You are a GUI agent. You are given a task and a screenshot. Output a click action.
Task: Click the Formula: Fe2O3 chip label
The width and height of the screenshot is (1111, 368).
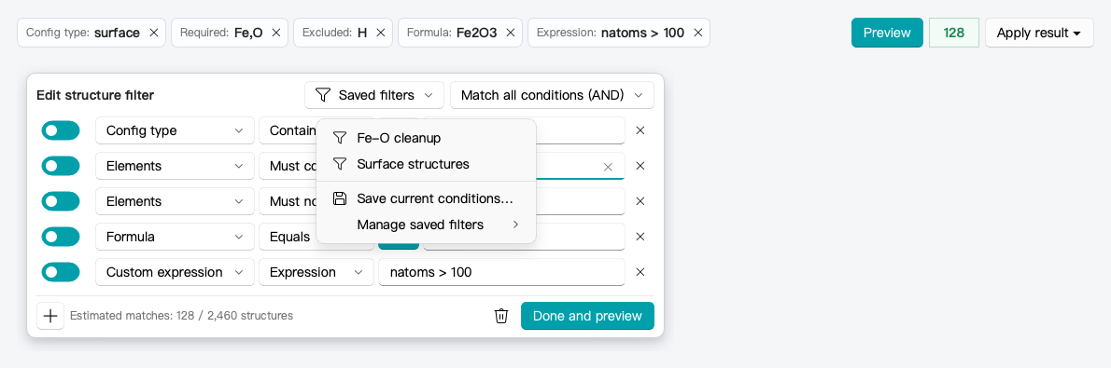click(x=452, y=33)
